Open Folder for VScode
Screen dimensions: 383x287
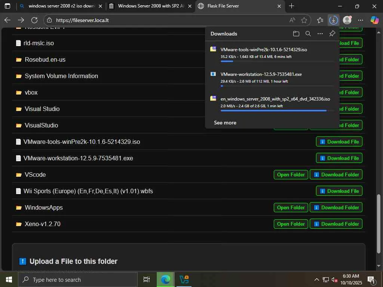coord(291,175)
